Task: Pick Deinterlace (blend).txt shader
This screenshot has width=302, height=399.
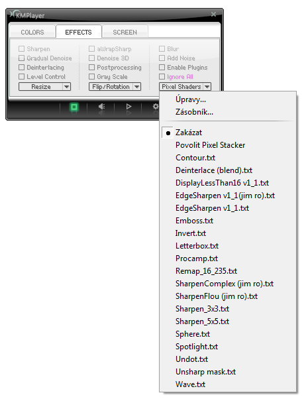Action: click(x=228, y=170)
